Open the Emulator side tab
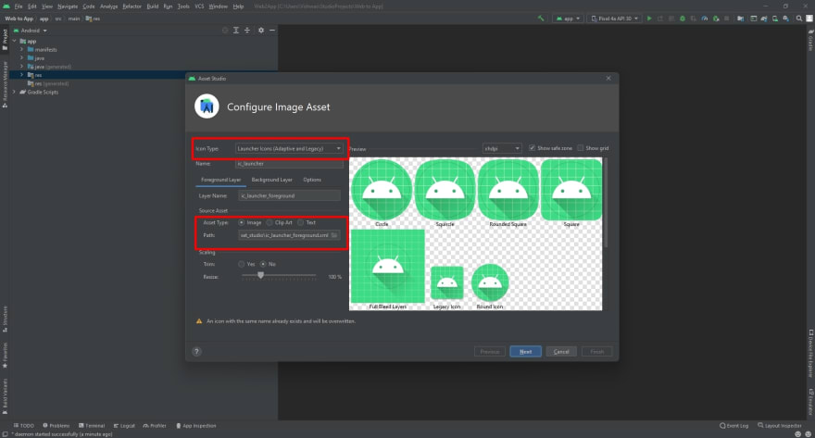This screenshot has height=438, width=815. pos(810,401)
